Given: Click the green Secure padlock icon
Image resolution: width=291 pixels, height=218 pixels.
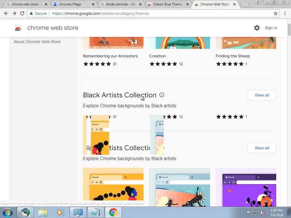Looking at the screenshot, I should [31, 13].
